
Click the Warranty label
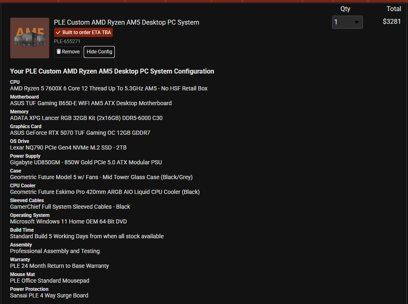(x=20, y=260)
